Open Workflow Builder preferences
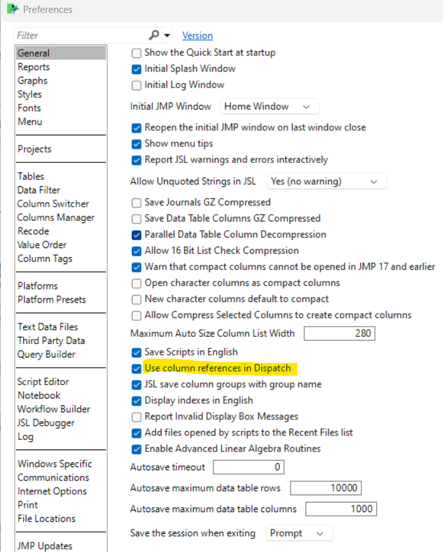Viewport: 443px width, 552px height. [x=54, y=409]
